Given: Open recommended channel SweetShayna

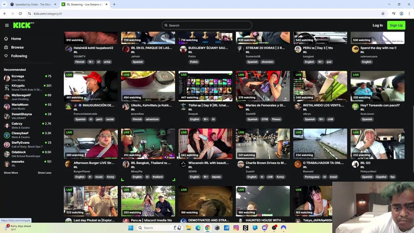Looking at the screenshot, I should click(x=27, y=116).
